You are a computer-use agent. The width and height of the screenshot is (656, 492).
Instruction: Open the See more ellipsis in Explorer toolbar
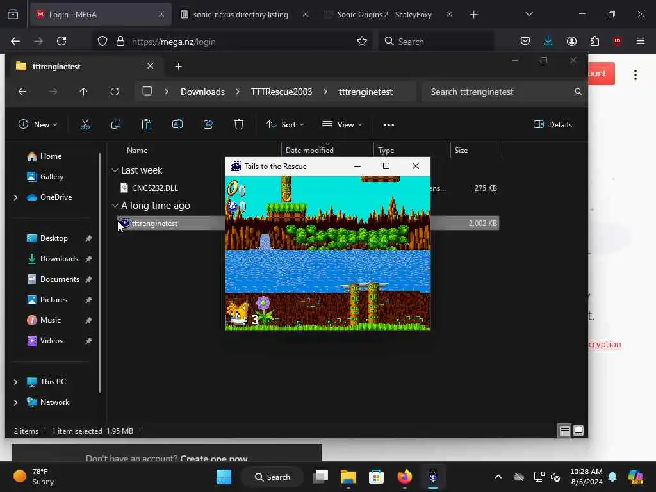click(x=389, y=125)
